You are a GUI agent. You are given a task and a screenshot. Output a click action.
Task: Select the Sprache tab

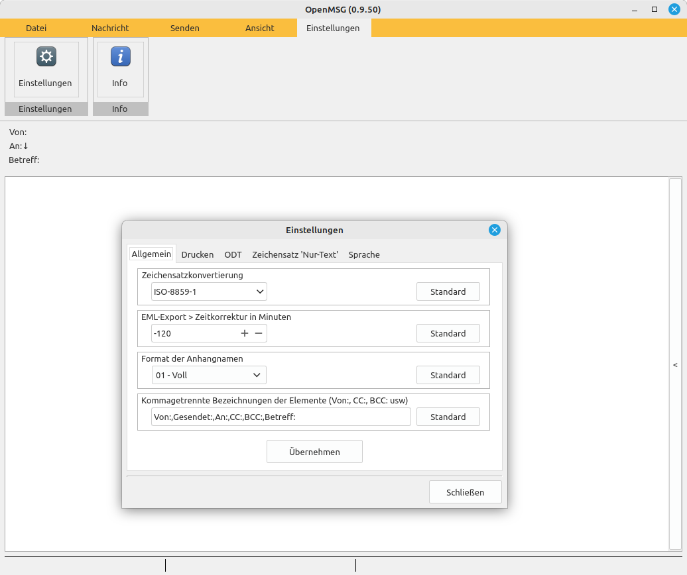(364, 254)
